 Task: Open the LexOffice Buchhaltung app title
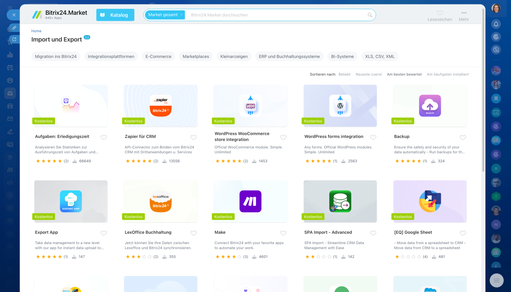point(148,232)
